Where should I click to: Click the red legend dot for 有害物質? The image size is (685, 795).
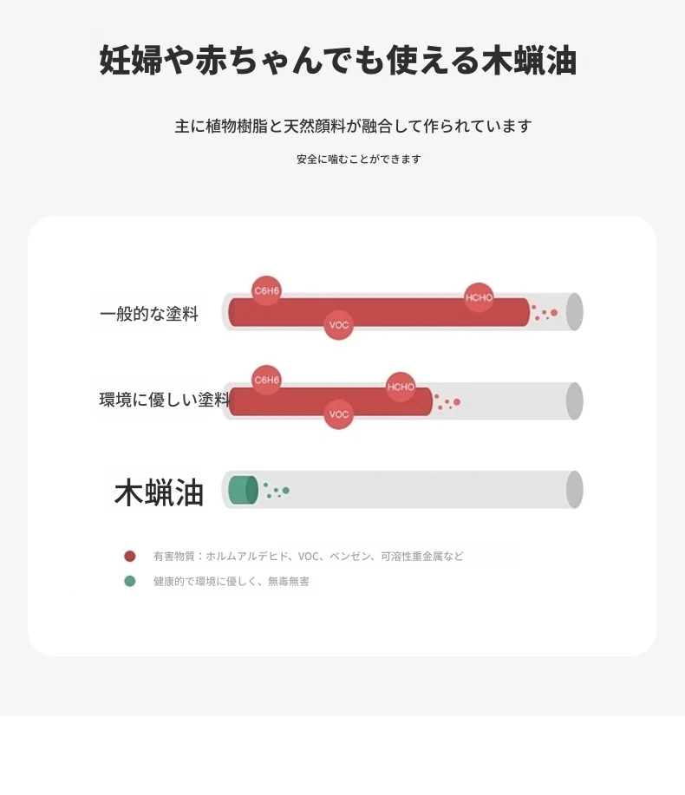pyautogui.click(x=130, y=557)
